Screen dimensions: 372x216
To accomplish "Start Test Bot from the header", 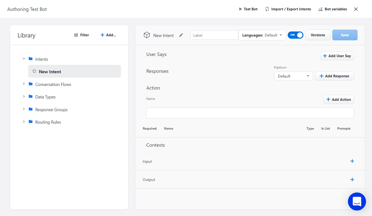I will click(x=248, y=9).
